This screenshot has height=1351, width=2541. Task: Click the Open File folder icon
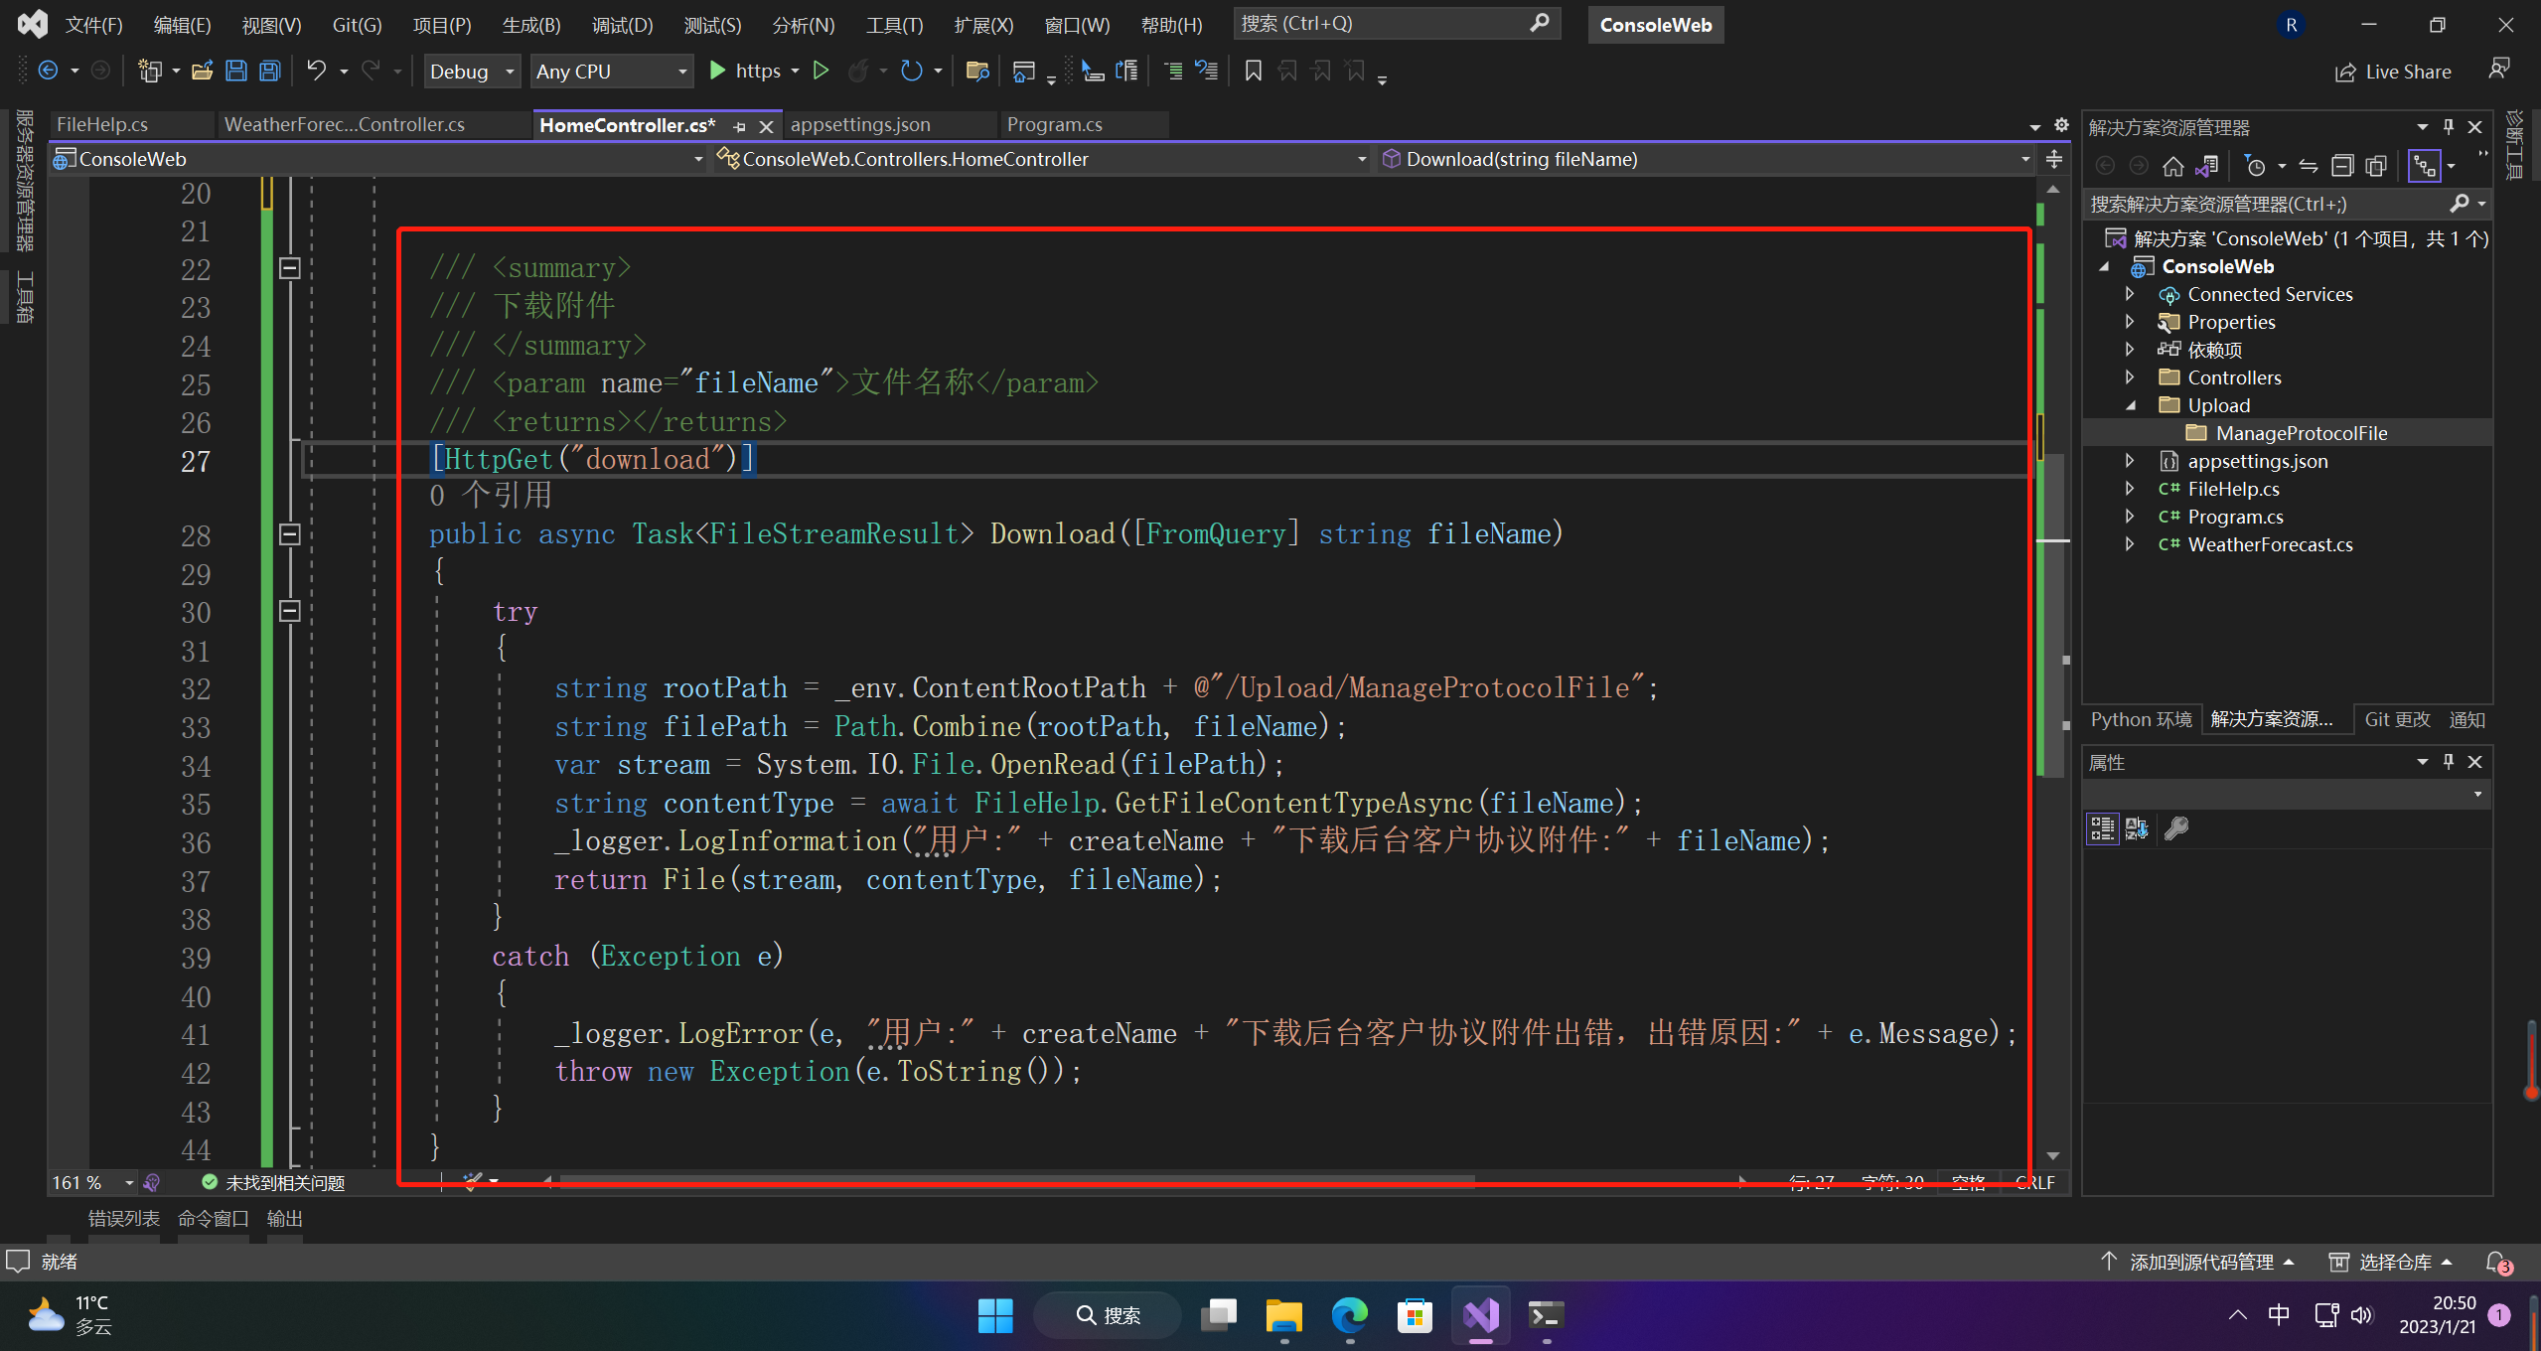(202, 71)
